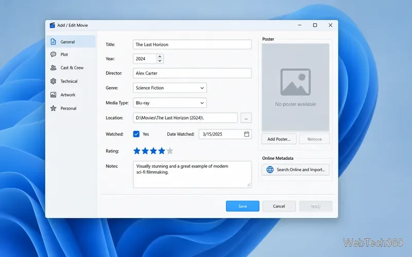The width and height of the screenshot is (412, 257).
Task: Click the Add Poster button
Action: [279, 139]
